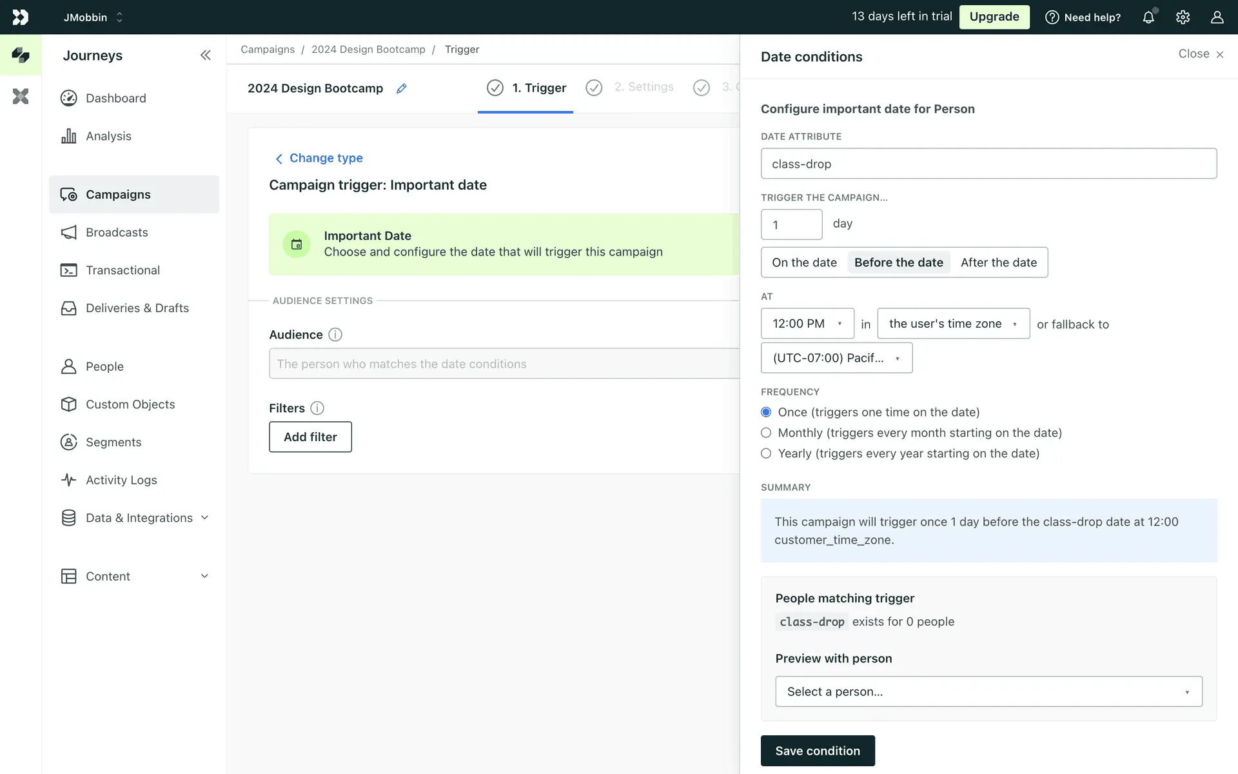Open the notifications bell
Image resolution: width=1238 pixels, height=774 pixels.
click(1148, 17)
